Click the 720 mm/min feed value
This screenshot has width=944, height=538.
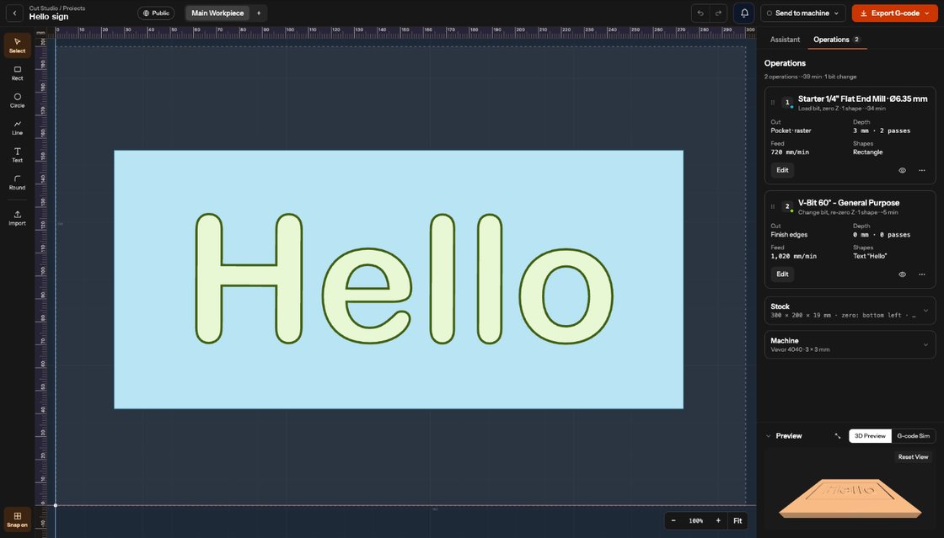(x=789, y=152)
